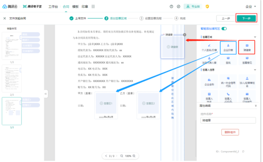Open the 模板 tab

pyautogui.click(x=75, y=7)
